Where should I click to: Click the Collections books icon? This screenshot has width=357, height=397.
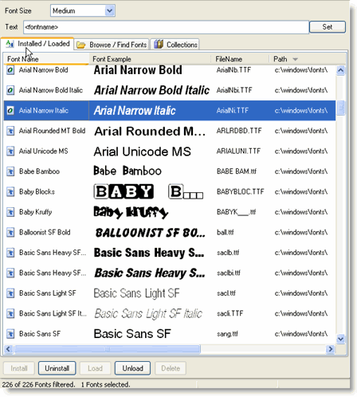pos(159,45)
